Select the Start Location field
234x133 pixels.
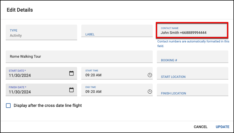pos(193,73)
